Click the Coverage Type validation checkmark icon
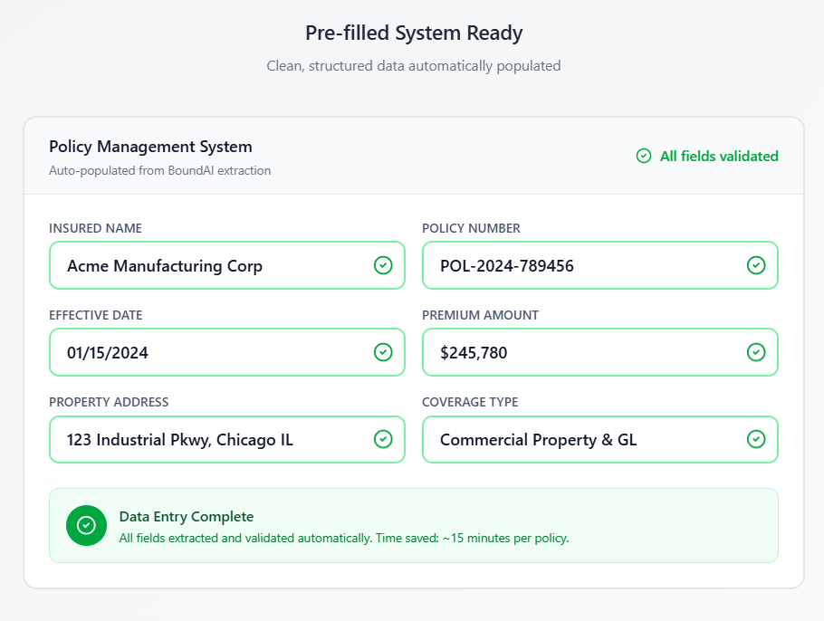Screen dimensions: 824x621 756,439
